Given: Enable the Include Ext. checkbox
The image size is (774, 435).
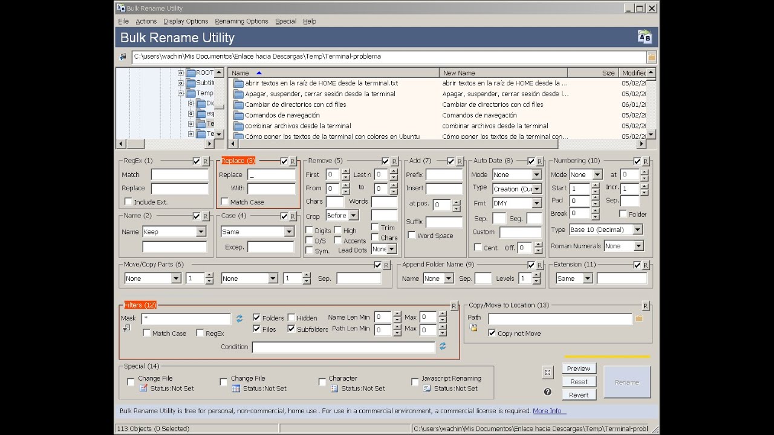Looking at the screenshot, I should point(128,202).
